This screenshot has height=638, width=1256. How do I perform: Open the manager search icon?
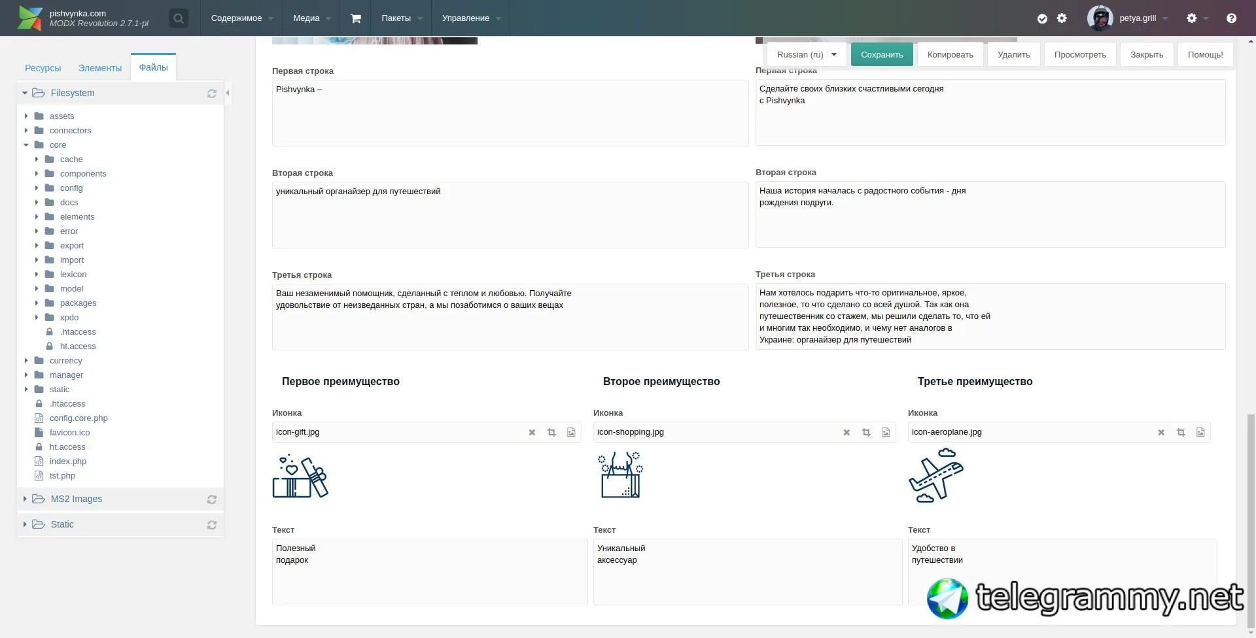(x=178, y=18)
